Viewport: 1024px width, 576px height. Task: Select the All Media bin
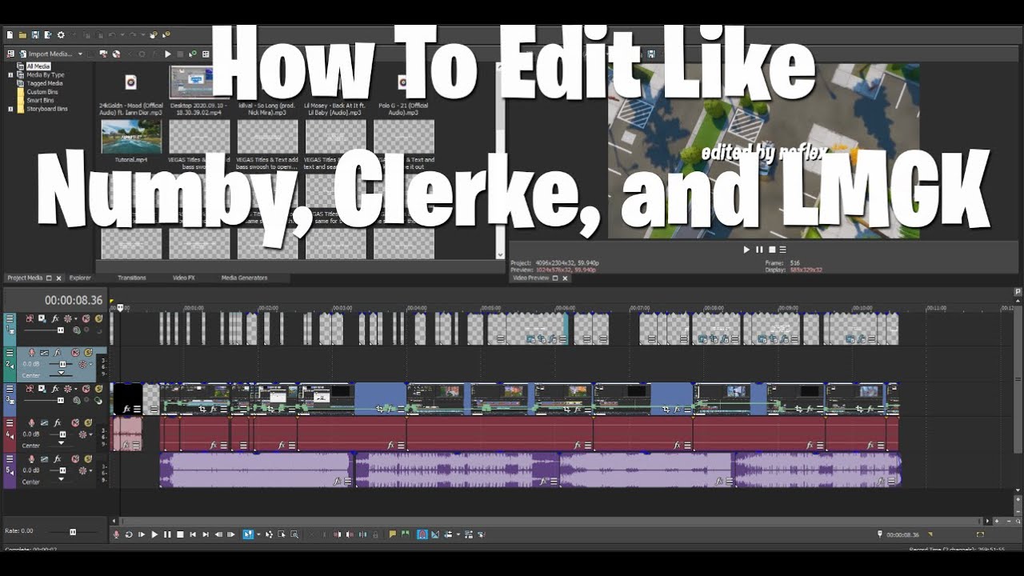38,66
